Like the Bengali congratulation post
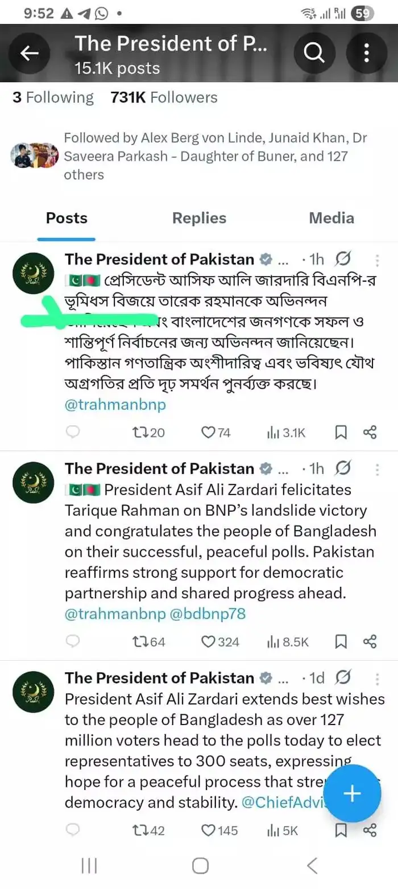Screen dimensions: 398x889 pos(208,433)
